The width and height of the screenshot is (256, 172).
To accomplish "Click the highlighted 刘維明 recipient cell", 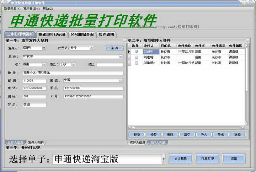I will [x=151, y=52].
